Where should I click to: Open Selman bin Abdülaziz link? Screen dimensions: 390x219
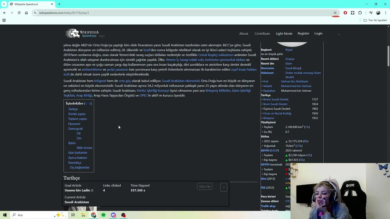294,81
